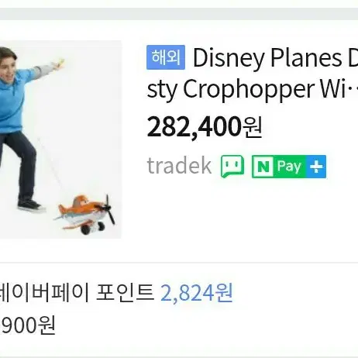The height and width of the screenshot is (358, 358).
Task: Click the truncation ellipsis after 'Wi'
Action: [x=353, y=90]
